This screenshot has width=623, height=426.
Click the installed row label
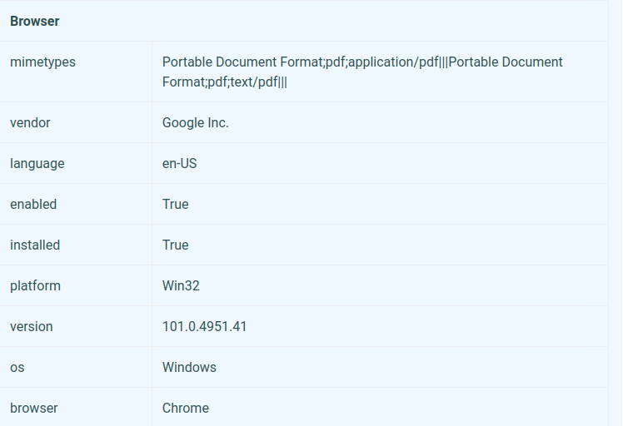point(35,245)
